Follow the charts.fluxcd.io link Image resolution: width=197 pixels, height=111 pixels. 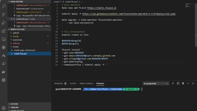click(102, 8)
